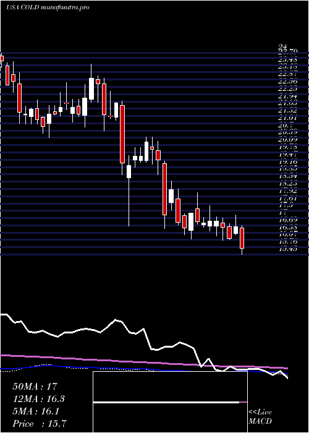Screen dimensions: 309x433
Task: Click the '17.61' price axis label
Action: [288, 198]
